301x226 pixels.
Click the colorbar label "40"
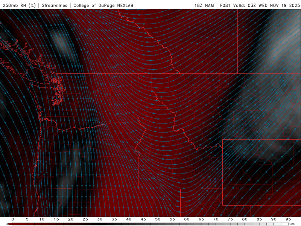129,219
